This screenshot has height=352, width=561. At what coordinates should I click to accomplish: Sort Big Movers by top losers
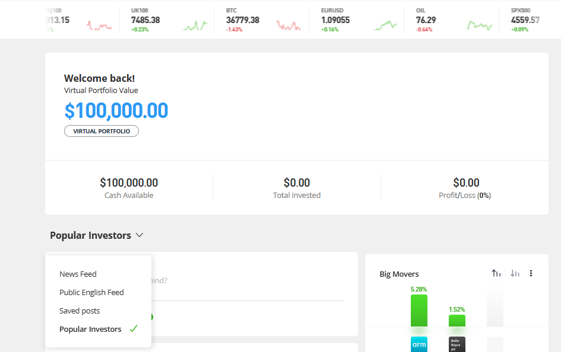(x=515, y=273)
